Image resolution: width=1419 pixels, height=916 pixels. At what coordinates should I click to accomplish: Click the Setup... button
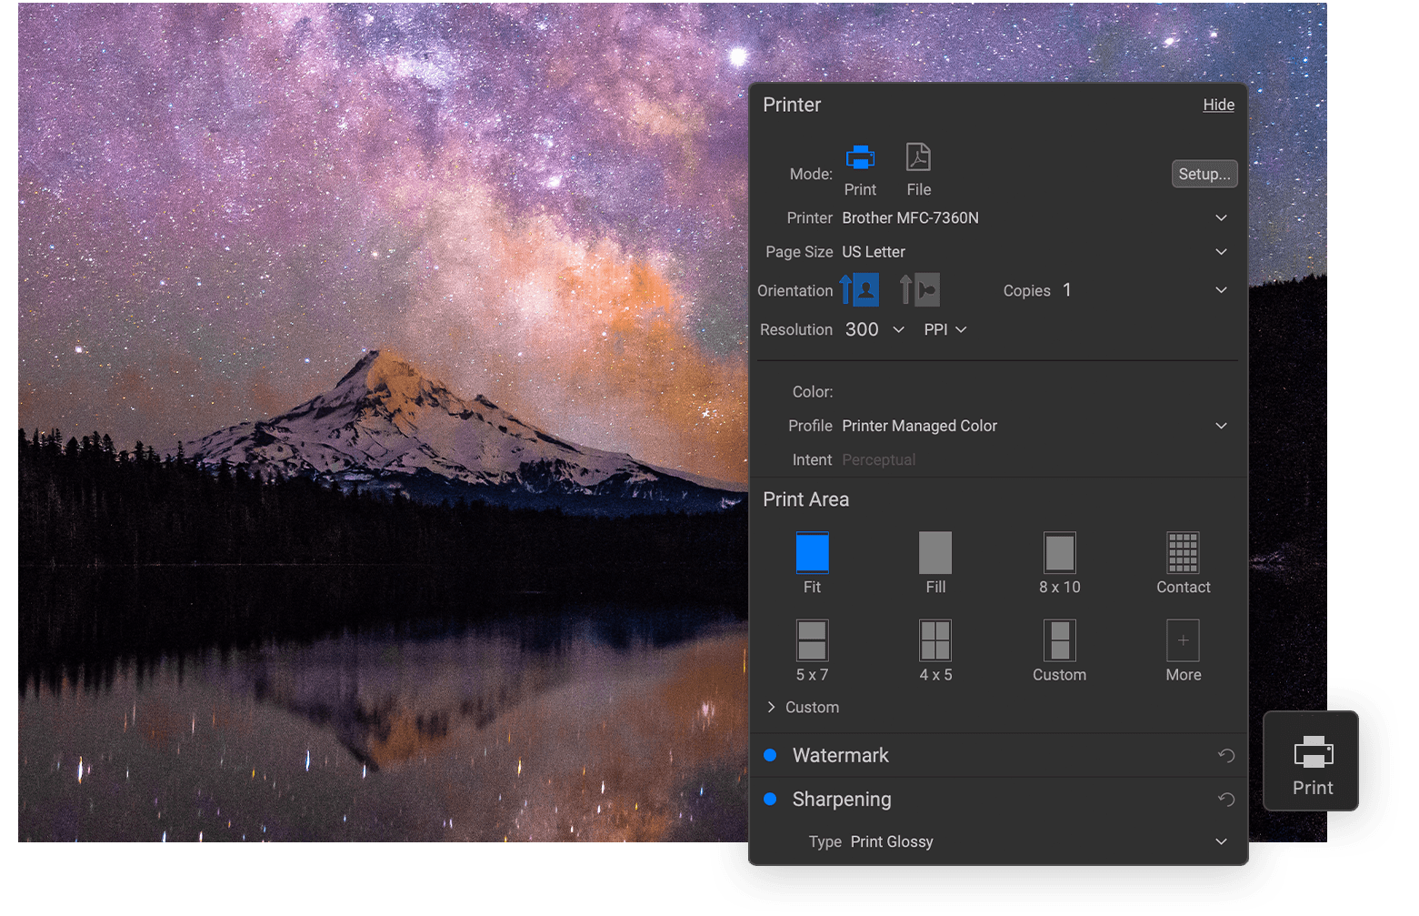click(x=1204, y=174)
